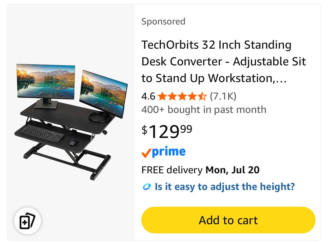
Task: Click the first orange rating star
Action: pos(162,97)
